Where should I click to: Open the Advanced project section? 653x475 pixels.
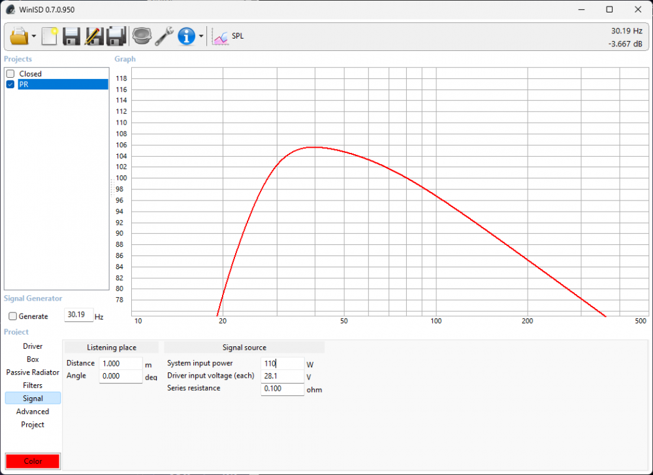point(33,412)
